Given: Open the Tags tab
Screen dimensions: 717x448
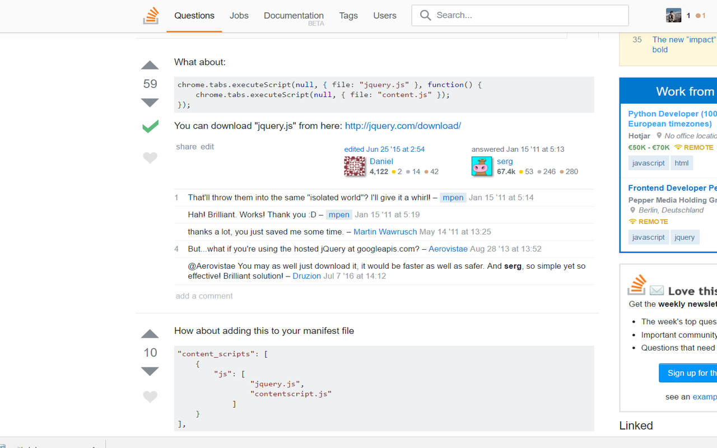Looking at the screenshot, I should 348,16.
